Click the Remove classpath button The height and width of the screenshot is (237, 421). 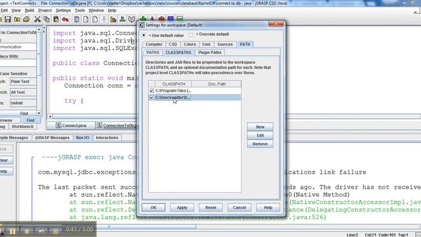pyautogui.click(x=260, y=144)
